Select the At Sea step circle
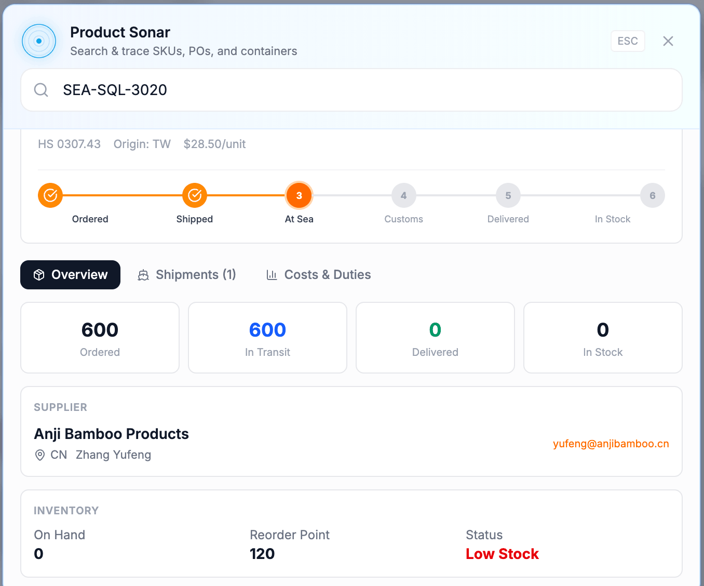 pyautogui.click(x=299, y=195)
